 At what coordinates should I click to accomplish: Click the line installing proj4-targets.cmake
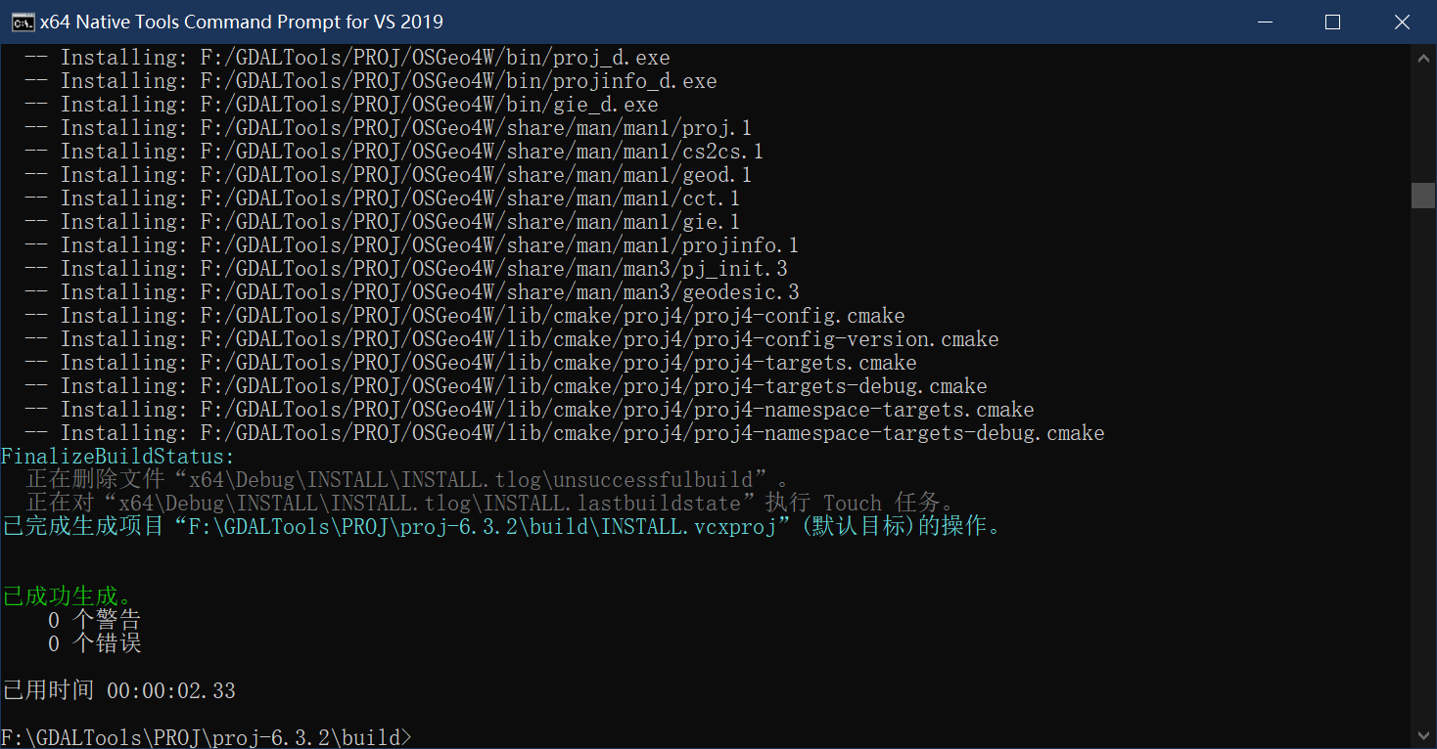(x=471, y=363)
